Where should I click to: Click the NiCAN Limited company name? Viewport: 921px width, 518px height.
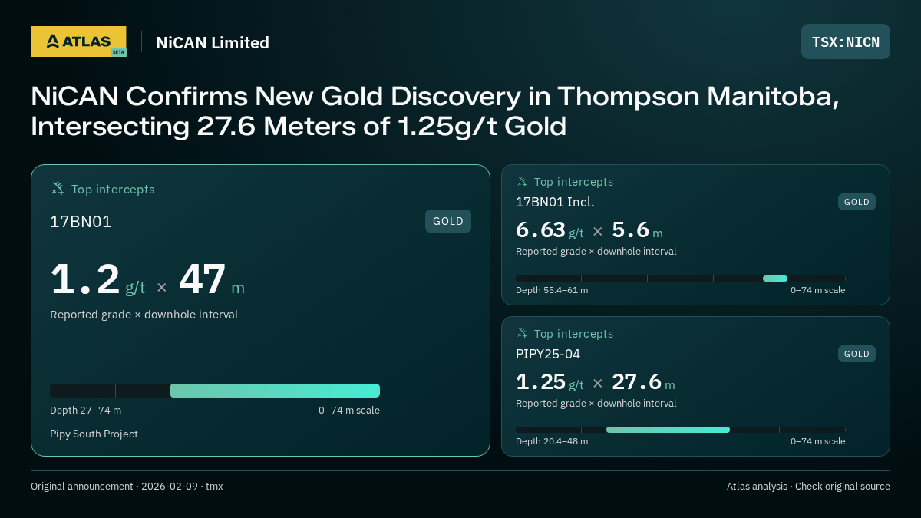coord(213,42)
